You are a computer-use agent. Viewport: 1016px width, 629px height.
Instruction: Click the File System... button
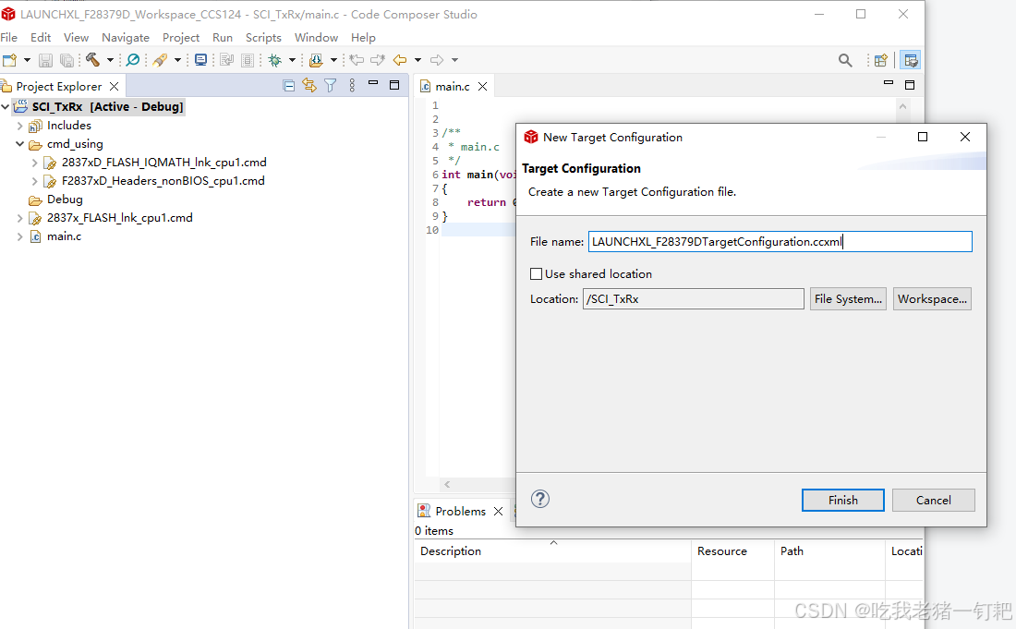(x=848, y=298)
